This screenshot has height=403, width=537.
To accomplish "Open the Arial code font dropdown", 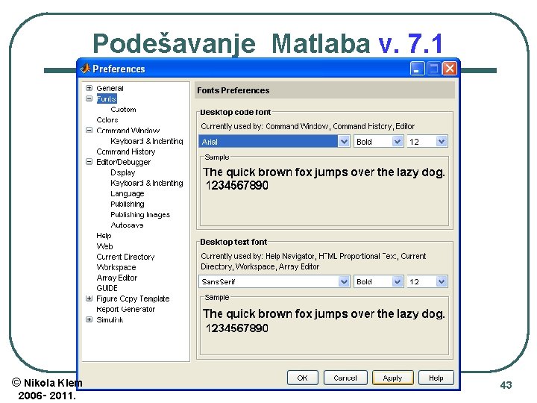I will (x=344, y=142).
